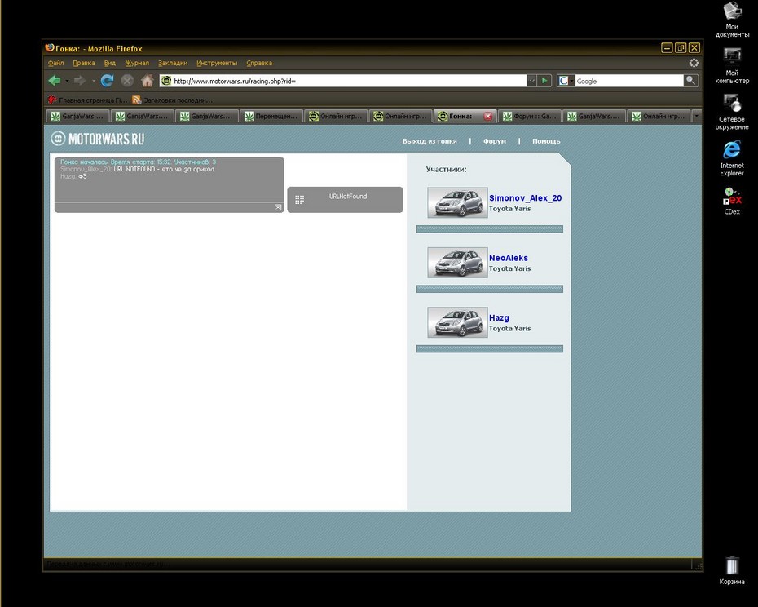Open the Закладки menu
Viewport: 758px width, 607px height.
pos(173,63)
